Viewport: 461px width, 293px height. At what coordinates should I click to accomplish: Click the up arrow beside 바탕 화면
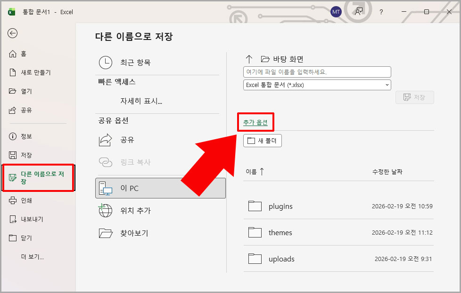(x=249, y=59)
